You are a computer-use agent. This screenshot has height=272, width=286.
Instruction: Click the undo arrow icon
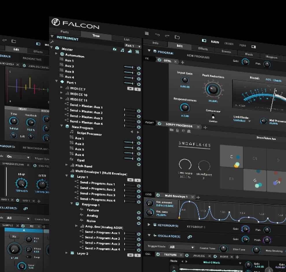(x=157, y=35)
